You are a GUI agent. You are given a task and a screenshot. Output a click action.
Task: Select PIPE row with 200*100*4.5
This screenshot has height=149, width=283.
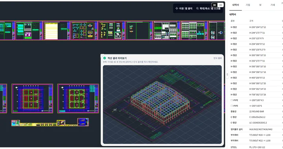[x=256, y=100]
